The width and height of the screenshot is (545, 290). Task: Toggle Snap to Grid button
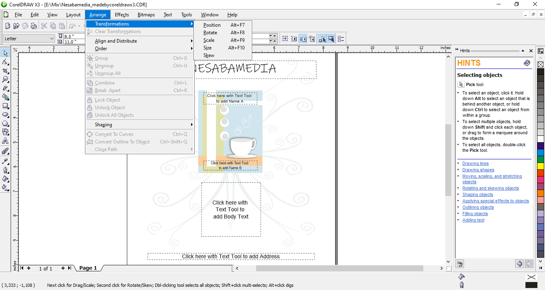(x=285, y=39)
